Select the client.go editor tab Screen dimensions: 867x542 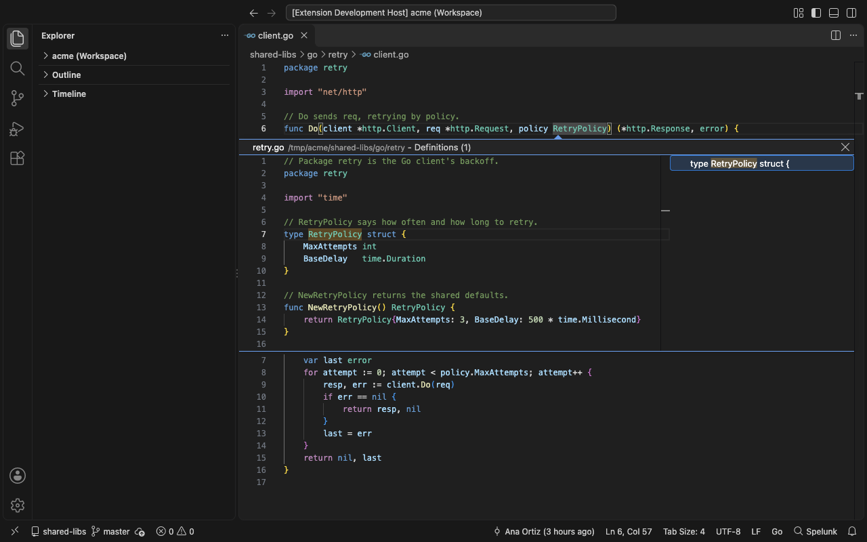point(276,35)
